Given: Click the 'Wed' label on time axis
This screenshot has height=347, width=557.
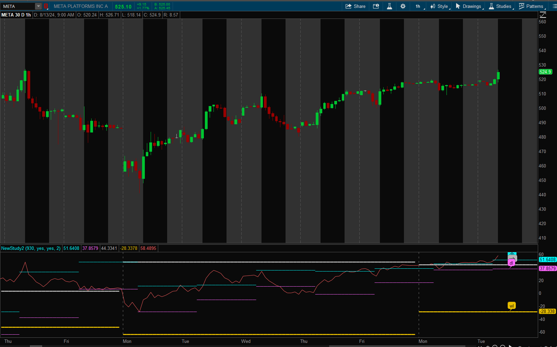Looking at the screenshot, I should point(246,341).
